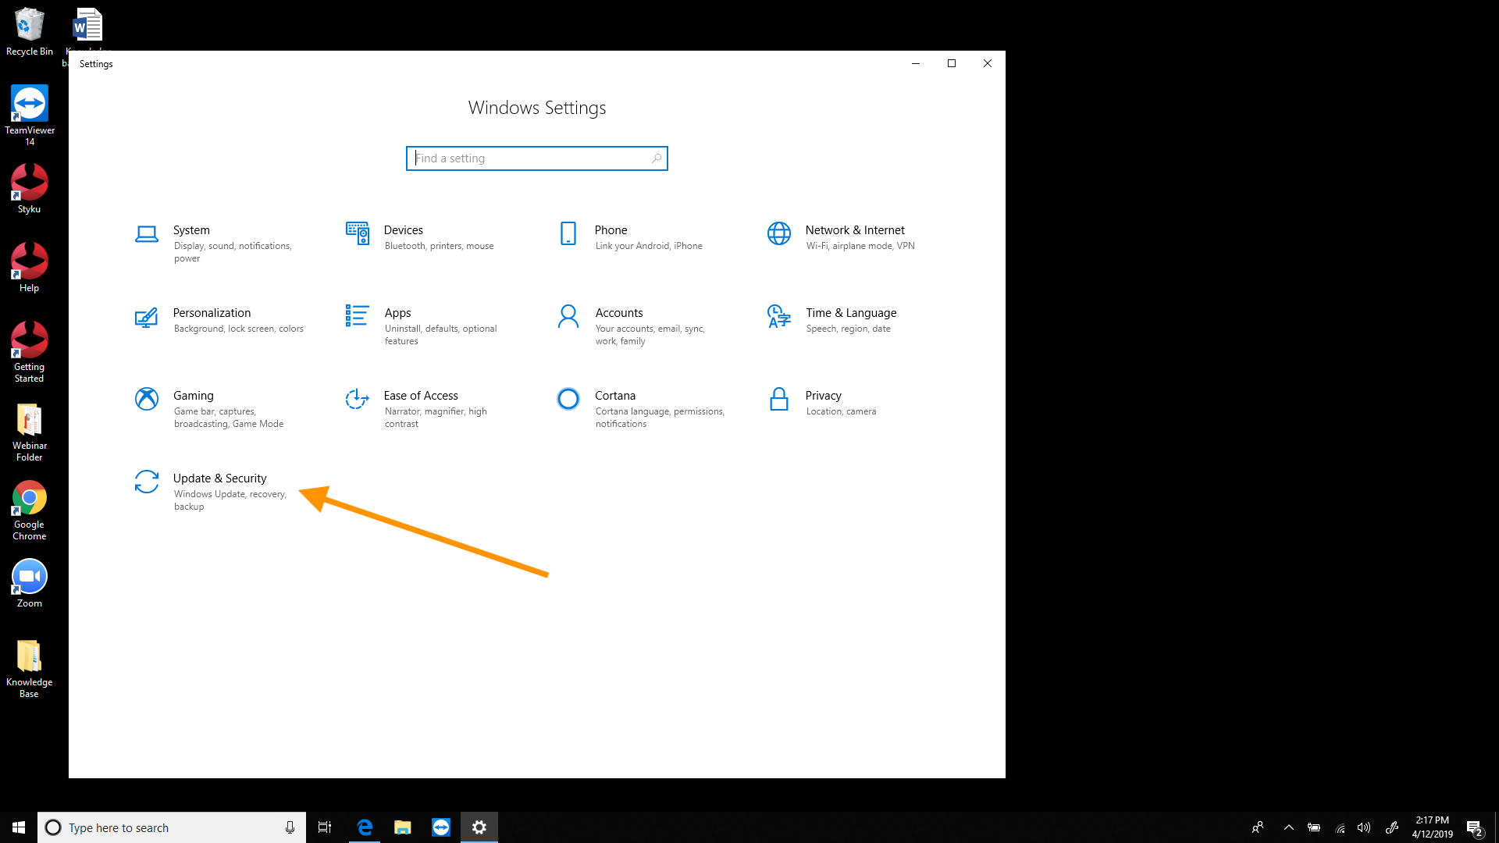
Task: Open Task View on taskbar
Action: click(325, 827)
